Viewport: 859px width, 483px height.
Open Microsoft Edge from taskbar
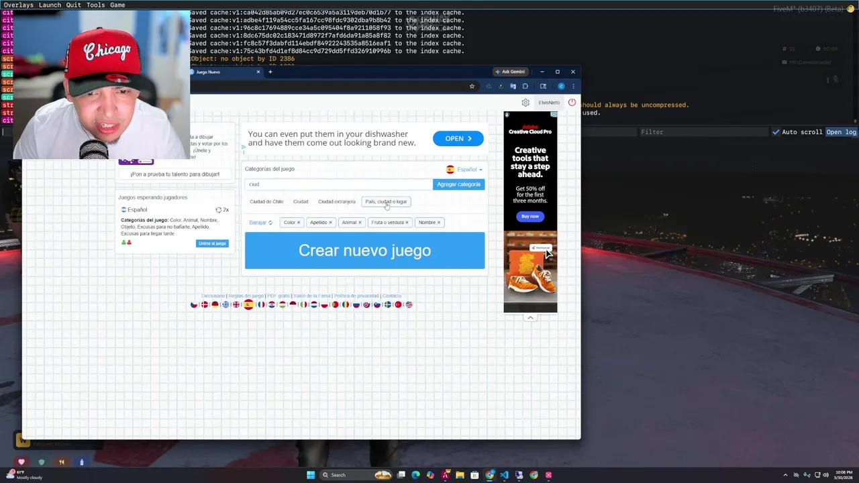(416, 475)
